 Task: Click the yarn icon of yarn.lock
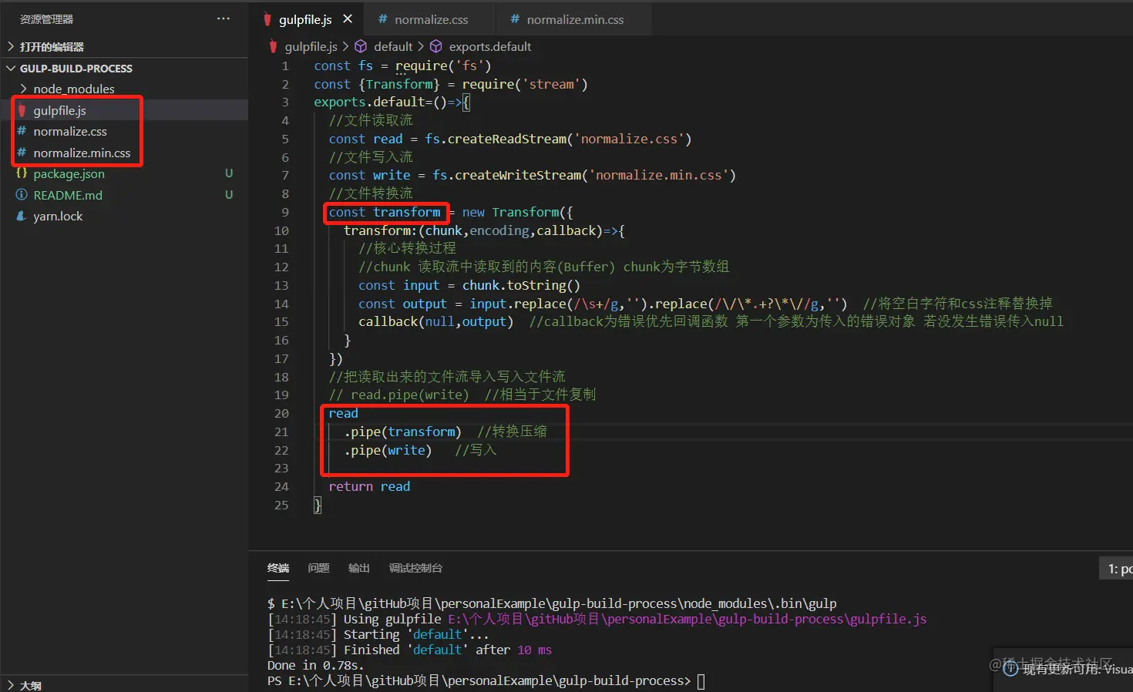coord(22,216)
